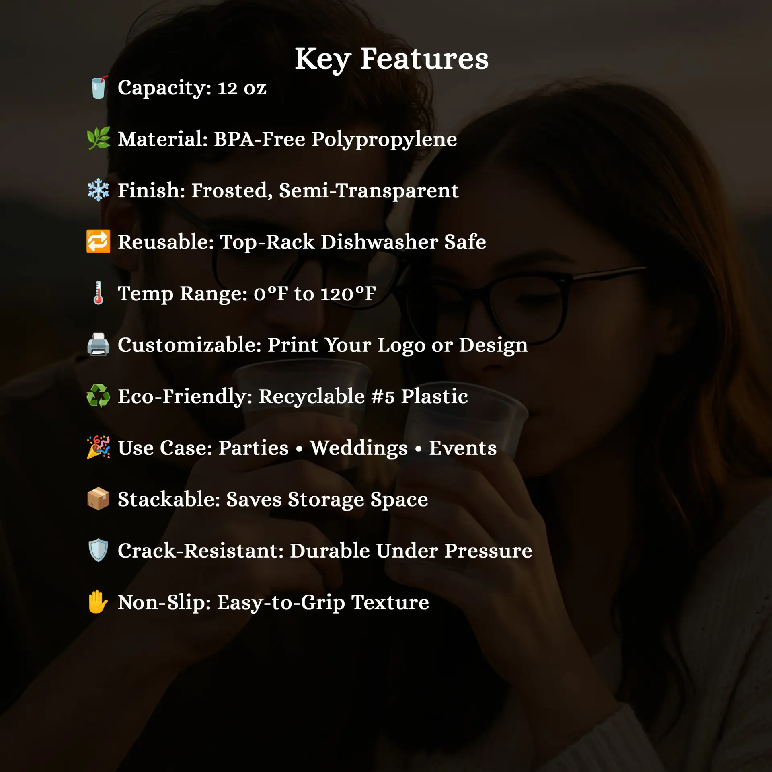Click the thermometer Temp Range icon
The height and width of the screenshot is (772, 772).
pyautogui.click(x=99, y=293)
